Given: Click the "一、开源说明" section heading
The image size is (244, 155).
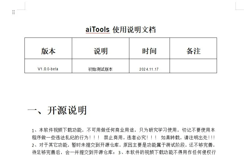Looking at the screenshot, I should 57,110.
